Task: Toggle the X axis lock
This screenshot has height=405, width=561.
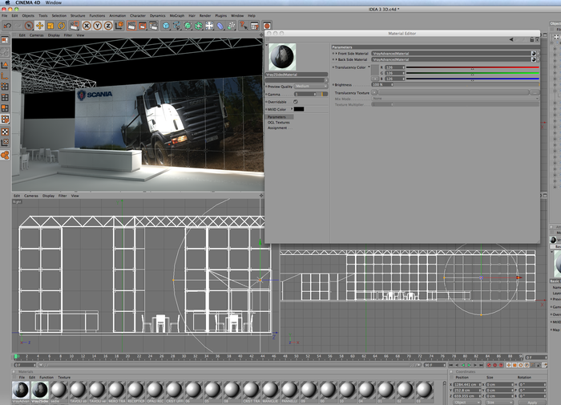Action: coord(87,26)
